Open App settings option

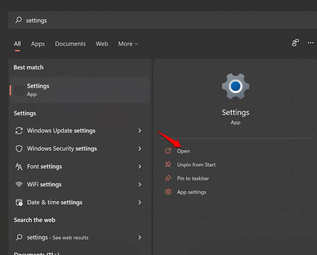(191, 192)
